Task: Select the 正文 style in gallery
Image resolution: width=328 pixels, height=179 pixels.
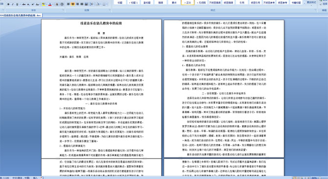Action: 188,2
